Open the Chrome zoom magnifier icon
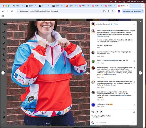Screen dimensions: 146x128 pyautogui.click(x=108, y=11)
